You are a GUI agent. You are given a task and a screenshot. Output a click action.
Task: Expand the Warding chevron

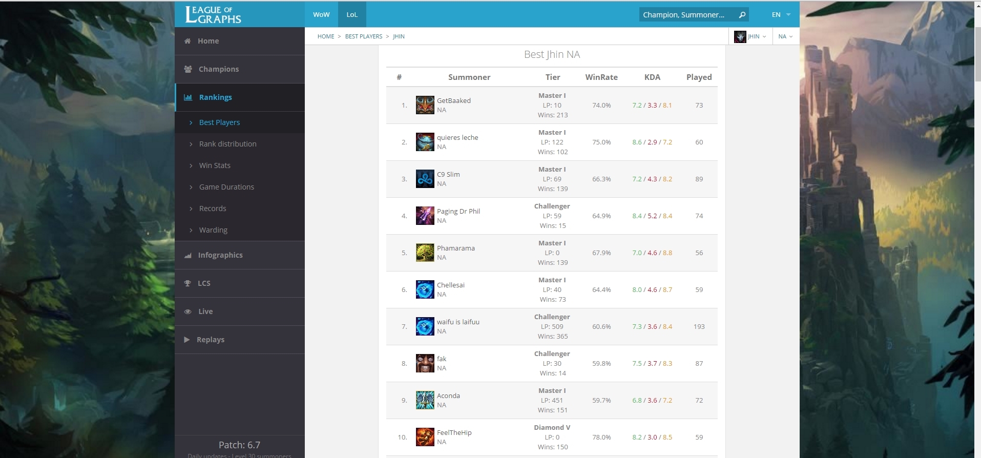point(191,230)
